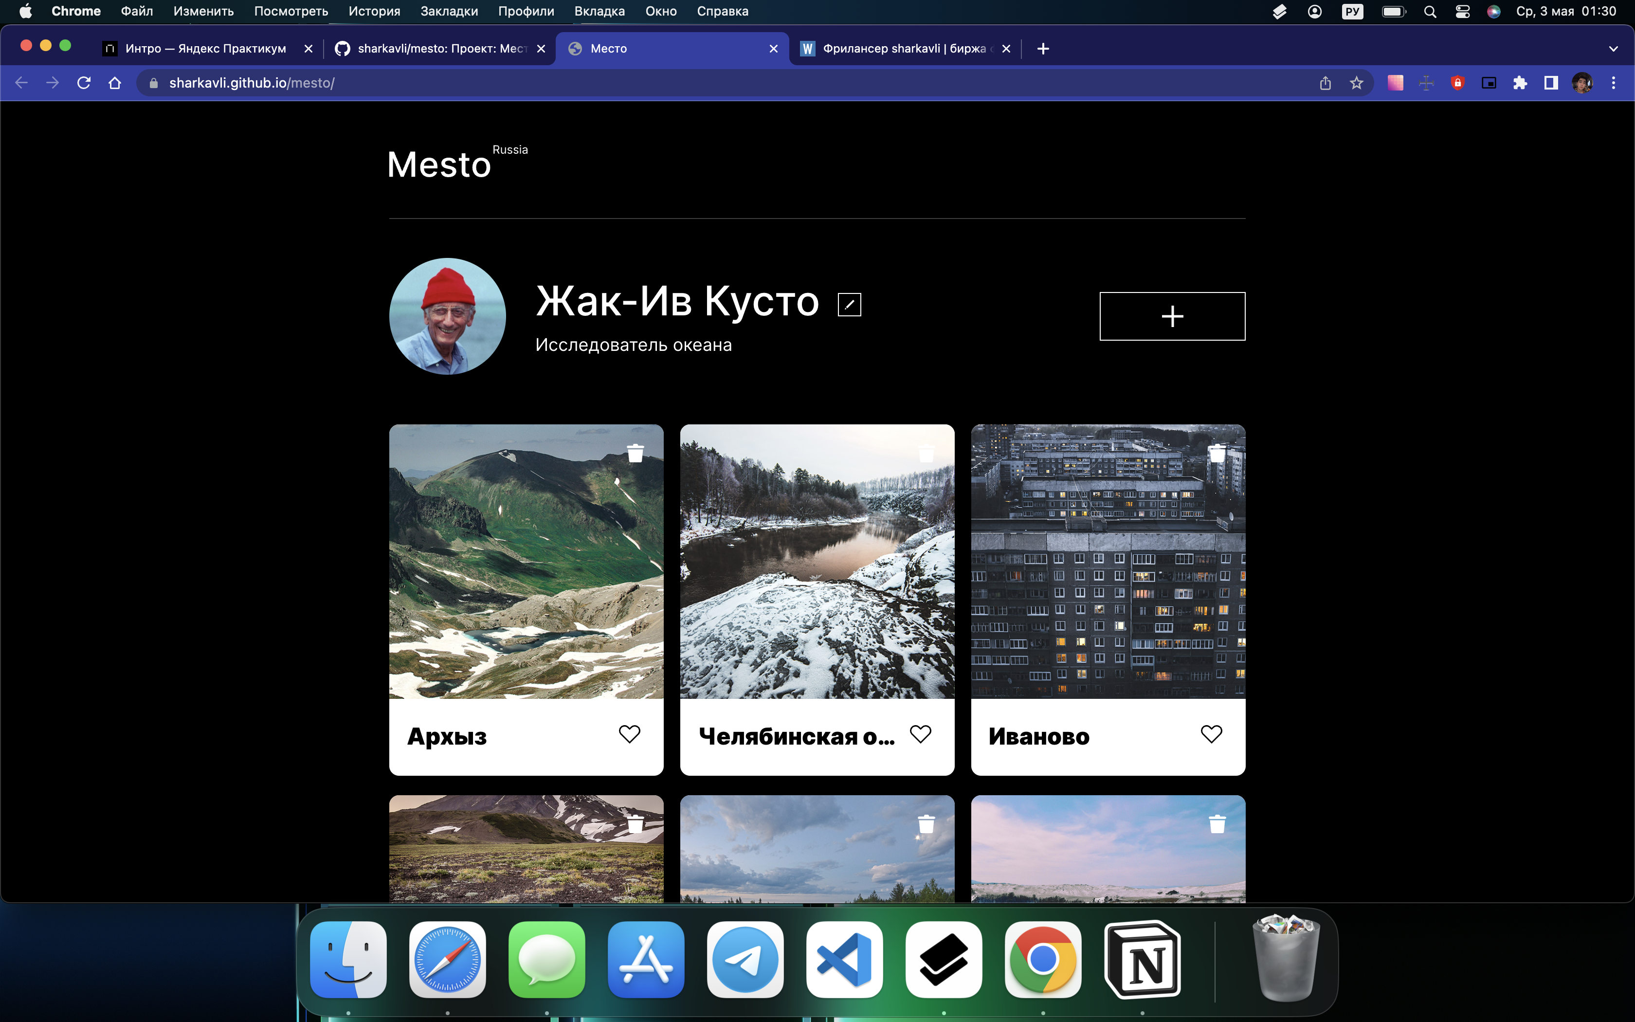Click trash icon on bottom-left tundra card
Screen dimensions: 1635x1022
pos(635,824)
